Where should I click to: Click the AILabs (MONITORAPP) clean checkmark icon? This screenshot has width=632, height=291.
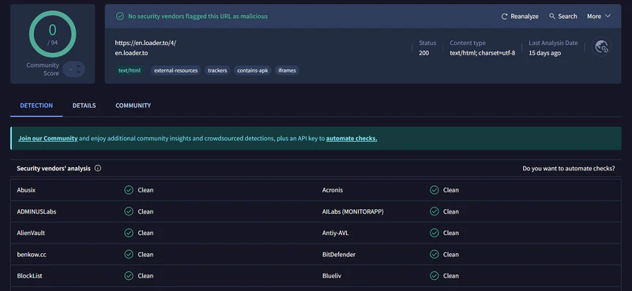pos(434,211)
